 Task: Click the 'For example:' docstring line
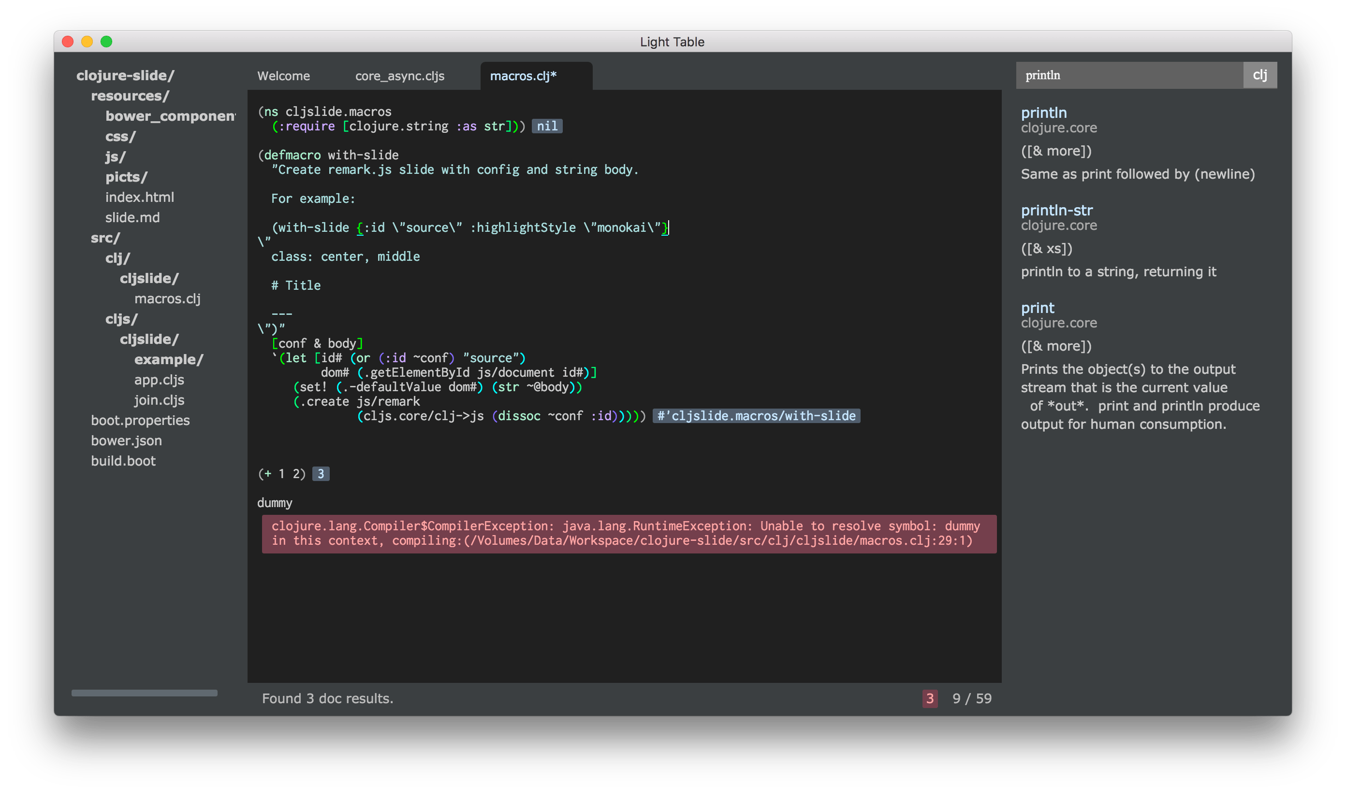313,199
